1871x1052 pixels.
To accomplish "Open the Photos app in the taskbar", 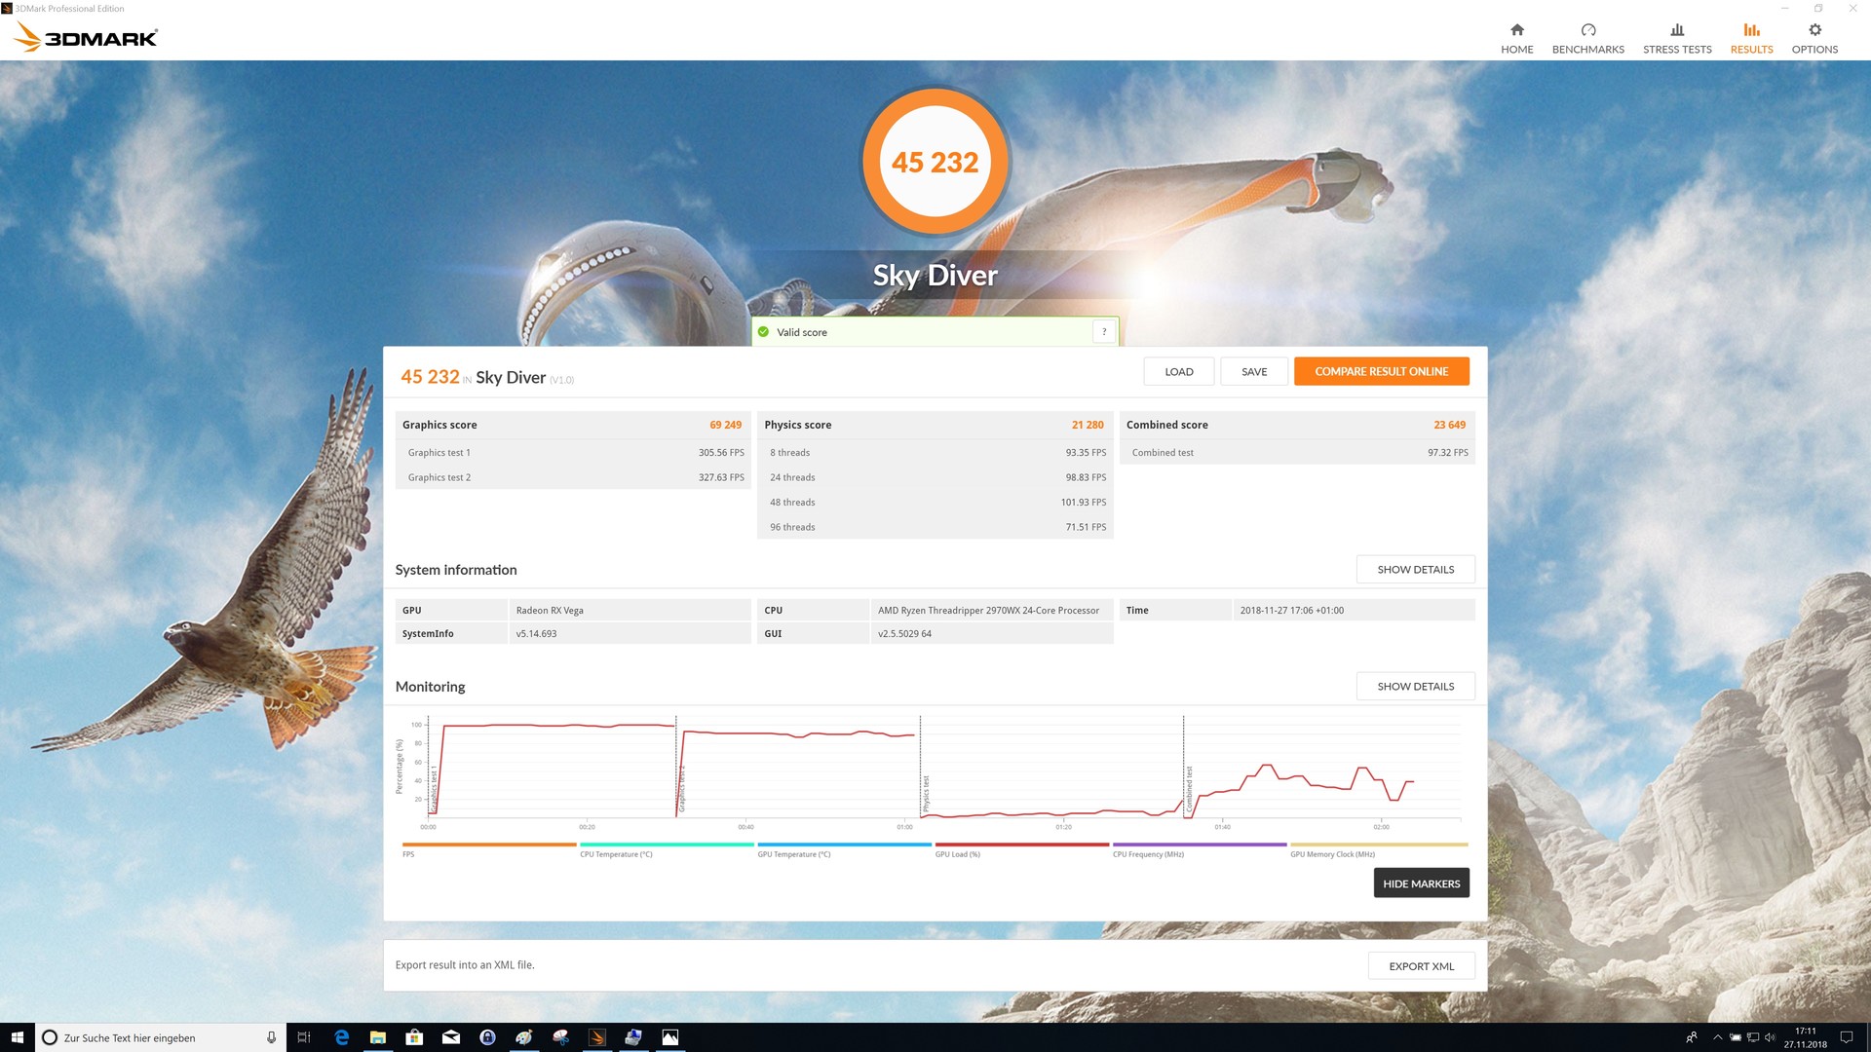I will 670,1037.
